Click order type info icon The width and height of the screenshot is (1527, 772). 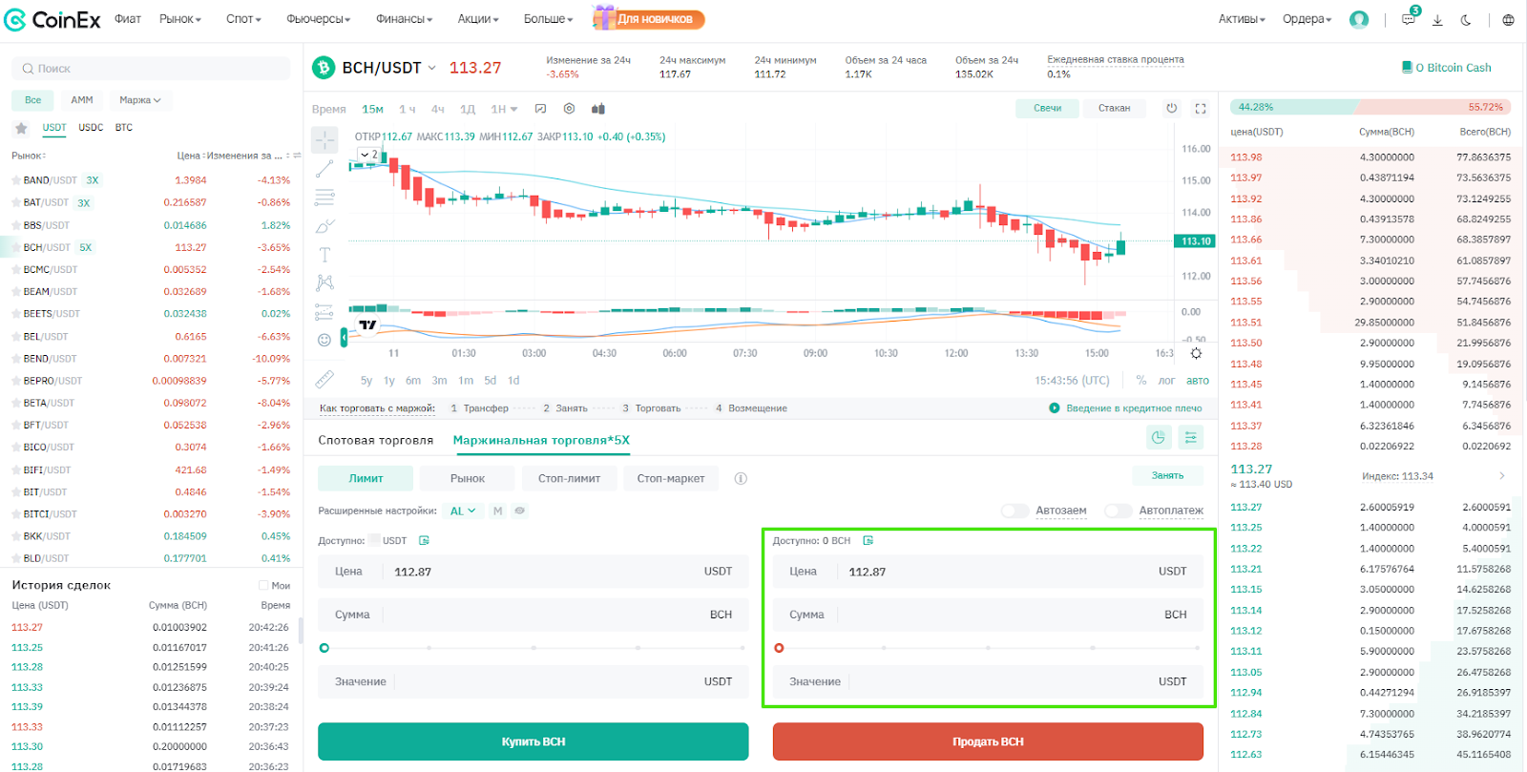741,478
